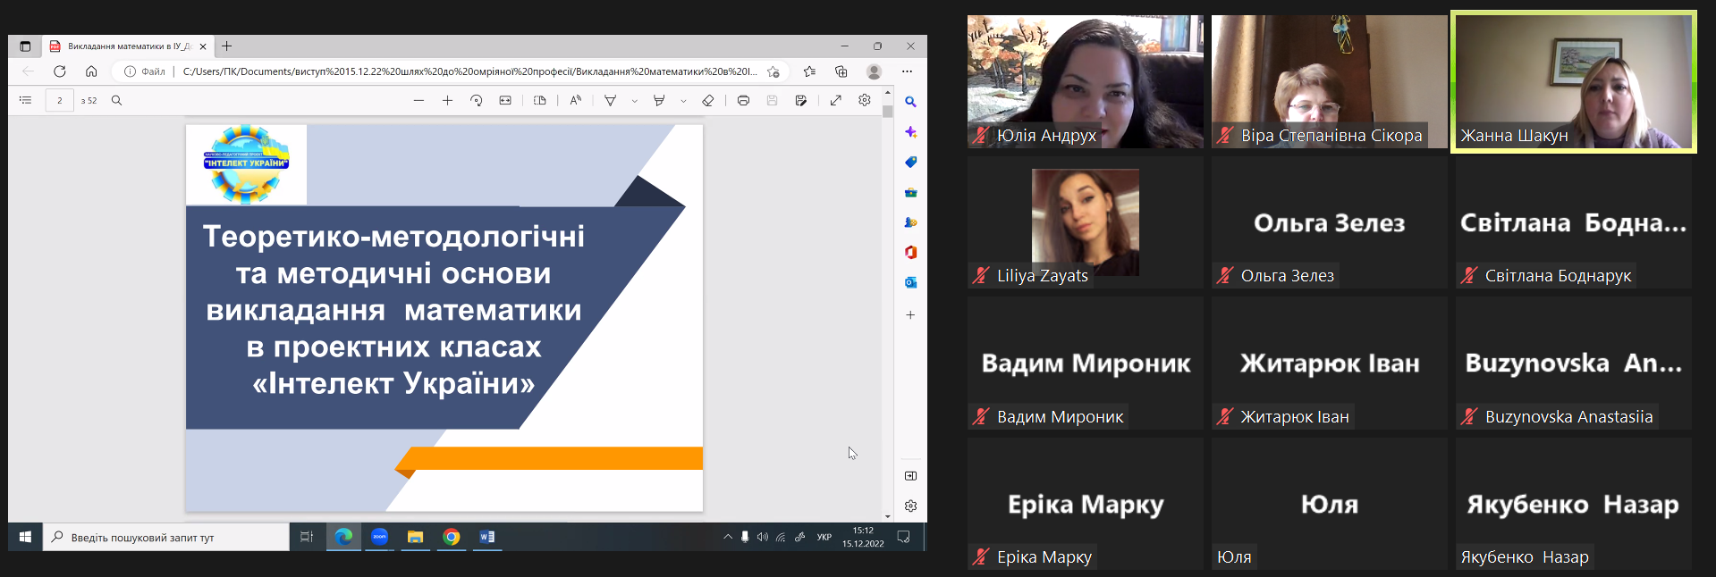Open sidebar customize settings gear

pos(910,506)
